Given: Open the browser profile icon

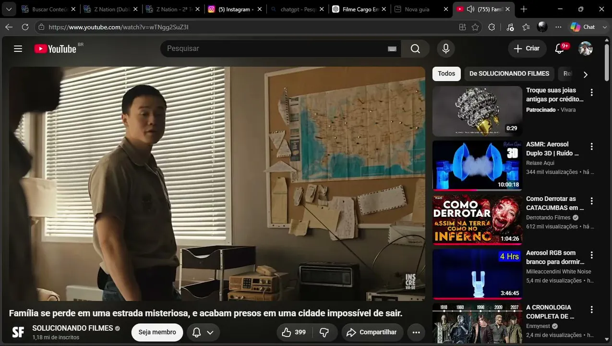Looking at the screenshot, I should tap(542, 27).
